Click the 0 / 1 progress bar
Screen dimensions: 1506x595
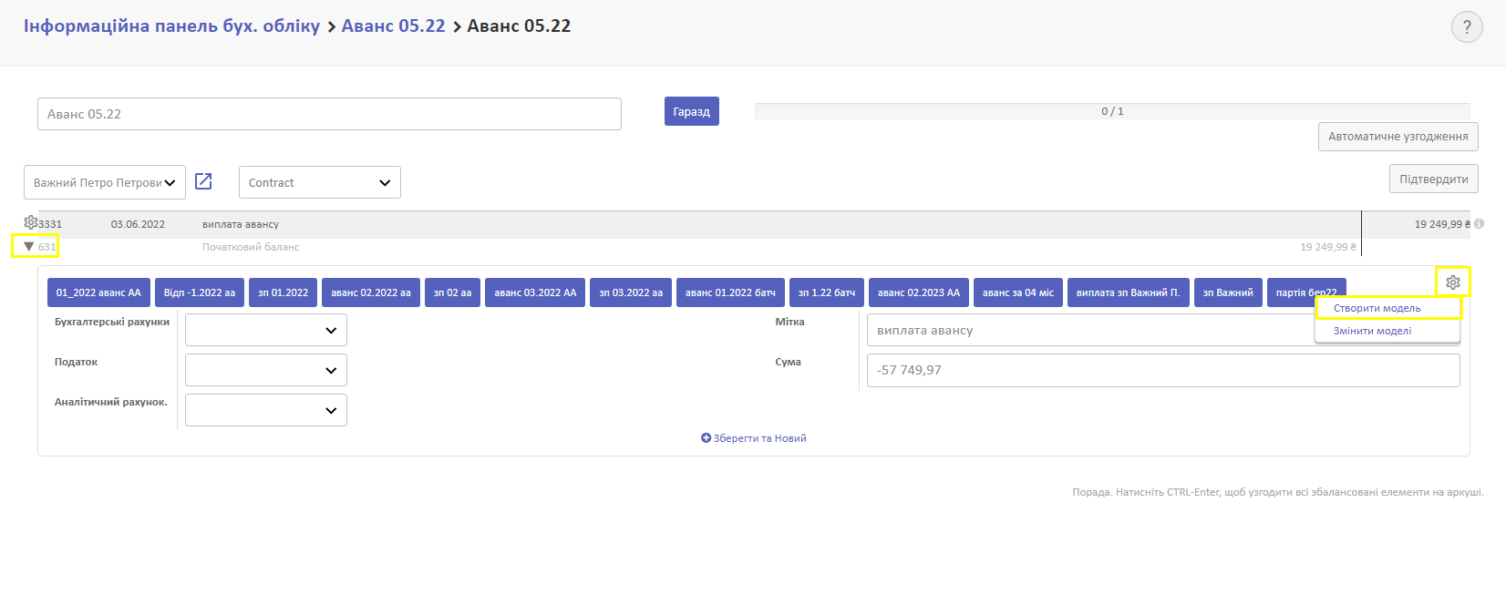(1111, 111)
